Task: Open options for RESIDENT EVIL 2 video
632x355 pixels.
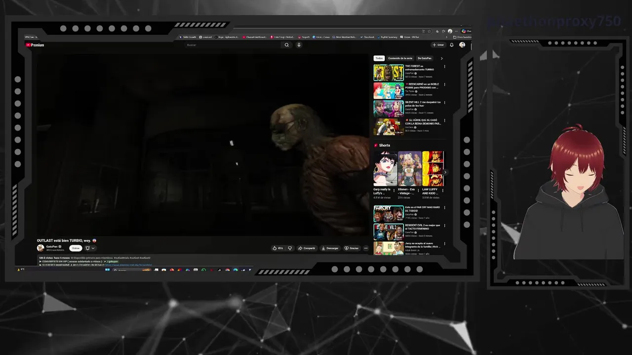Action: 444,226
